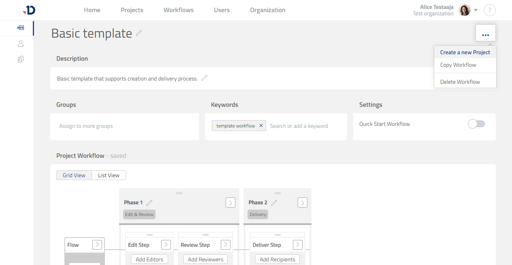Enable the Quick Start Workflow toggle
This screenshot has width=512, height=265.
click(476, 124)
